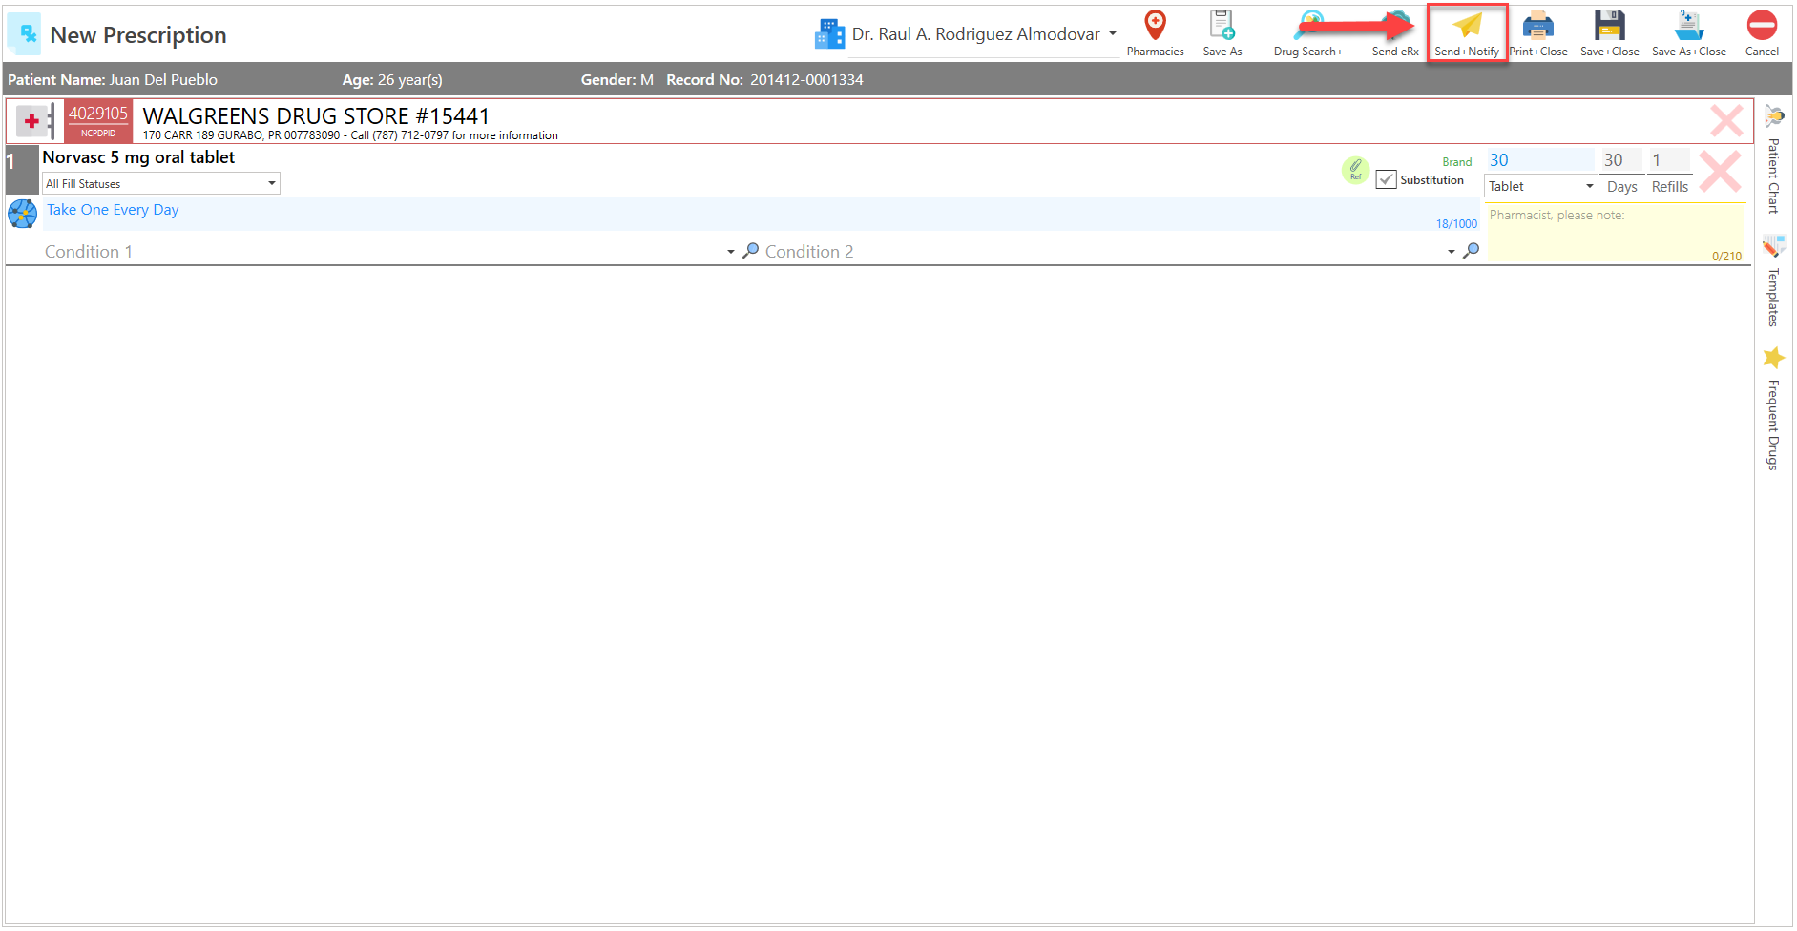Click the Save As+Close icon
Viewport: 1797px width, 931px height.
point(1689,26)
